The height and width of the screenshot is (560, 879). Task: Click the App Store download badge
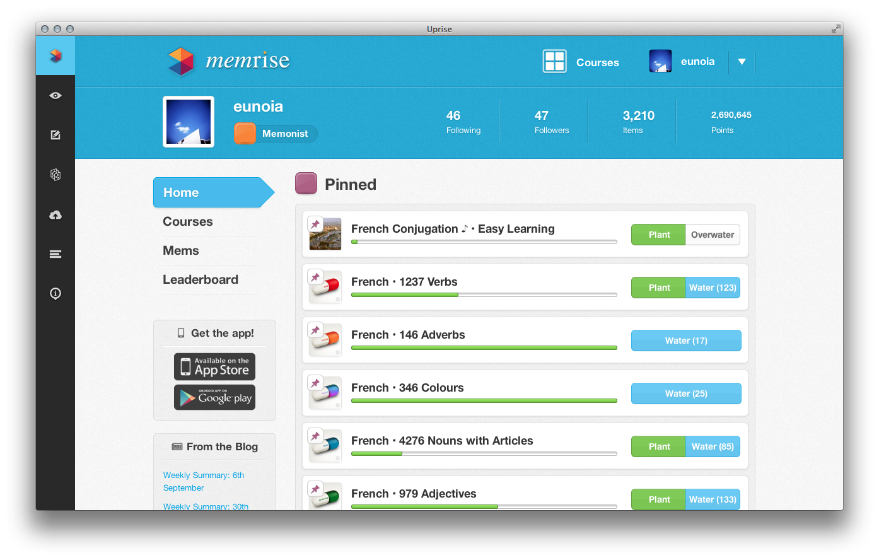click(x=215, y=366)
